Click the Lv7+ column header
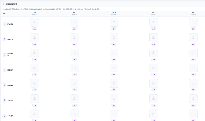The width and height of the screenshot is (205, 121). (193, 13)
